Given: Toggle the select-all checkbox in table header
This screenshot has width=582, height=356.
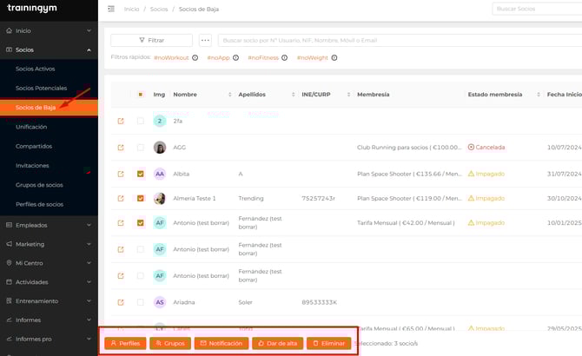Looking at the screenshot, I should click(x=141, y=95).
